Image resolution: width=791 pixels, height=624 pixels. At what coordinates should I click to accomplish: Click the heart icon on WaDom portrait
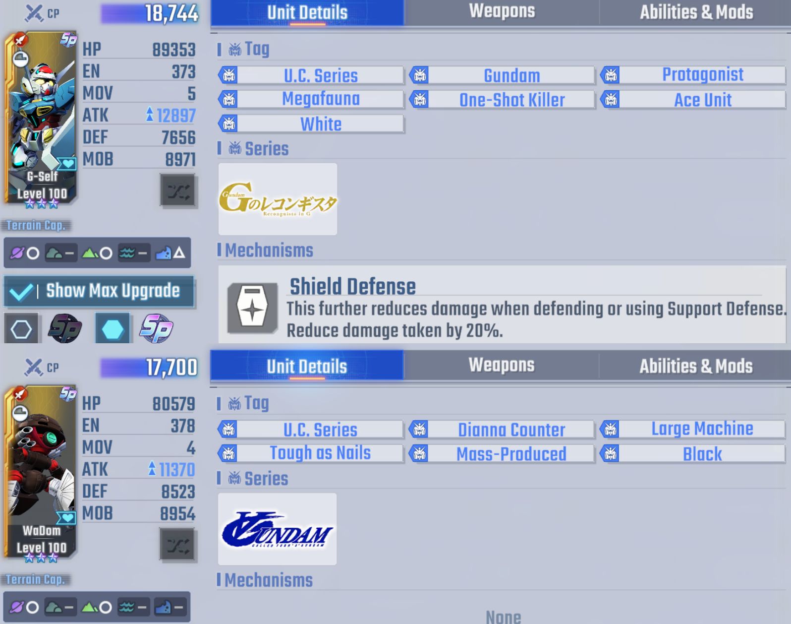66,518
